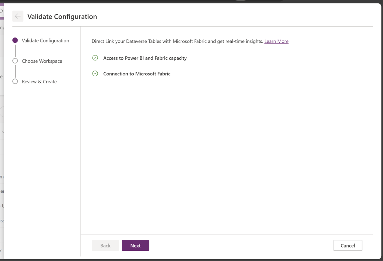Select the Validate Configuration step label
Image resolution: width=383 pixels, height=261 pixels.
pos(45,40)
